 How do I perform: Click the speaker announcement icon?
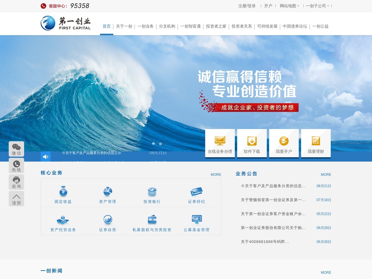tap(46, 157)
